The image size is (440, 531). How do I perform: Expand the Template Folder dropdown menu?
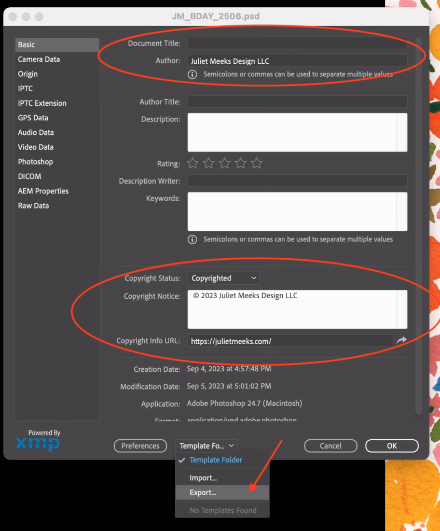click(206, 445)
